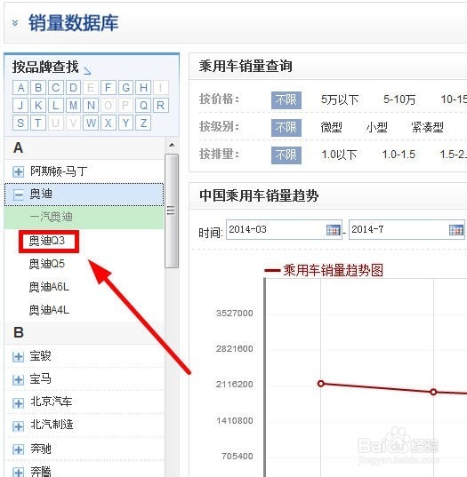Open the 北京汽车 brand entry
The width and height of the screenshot is (467, 477).
point(52,402)
